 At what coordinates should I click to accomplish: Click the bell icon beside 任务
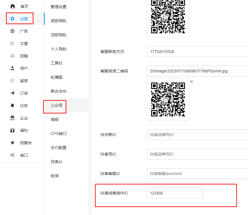pos(12,105)
